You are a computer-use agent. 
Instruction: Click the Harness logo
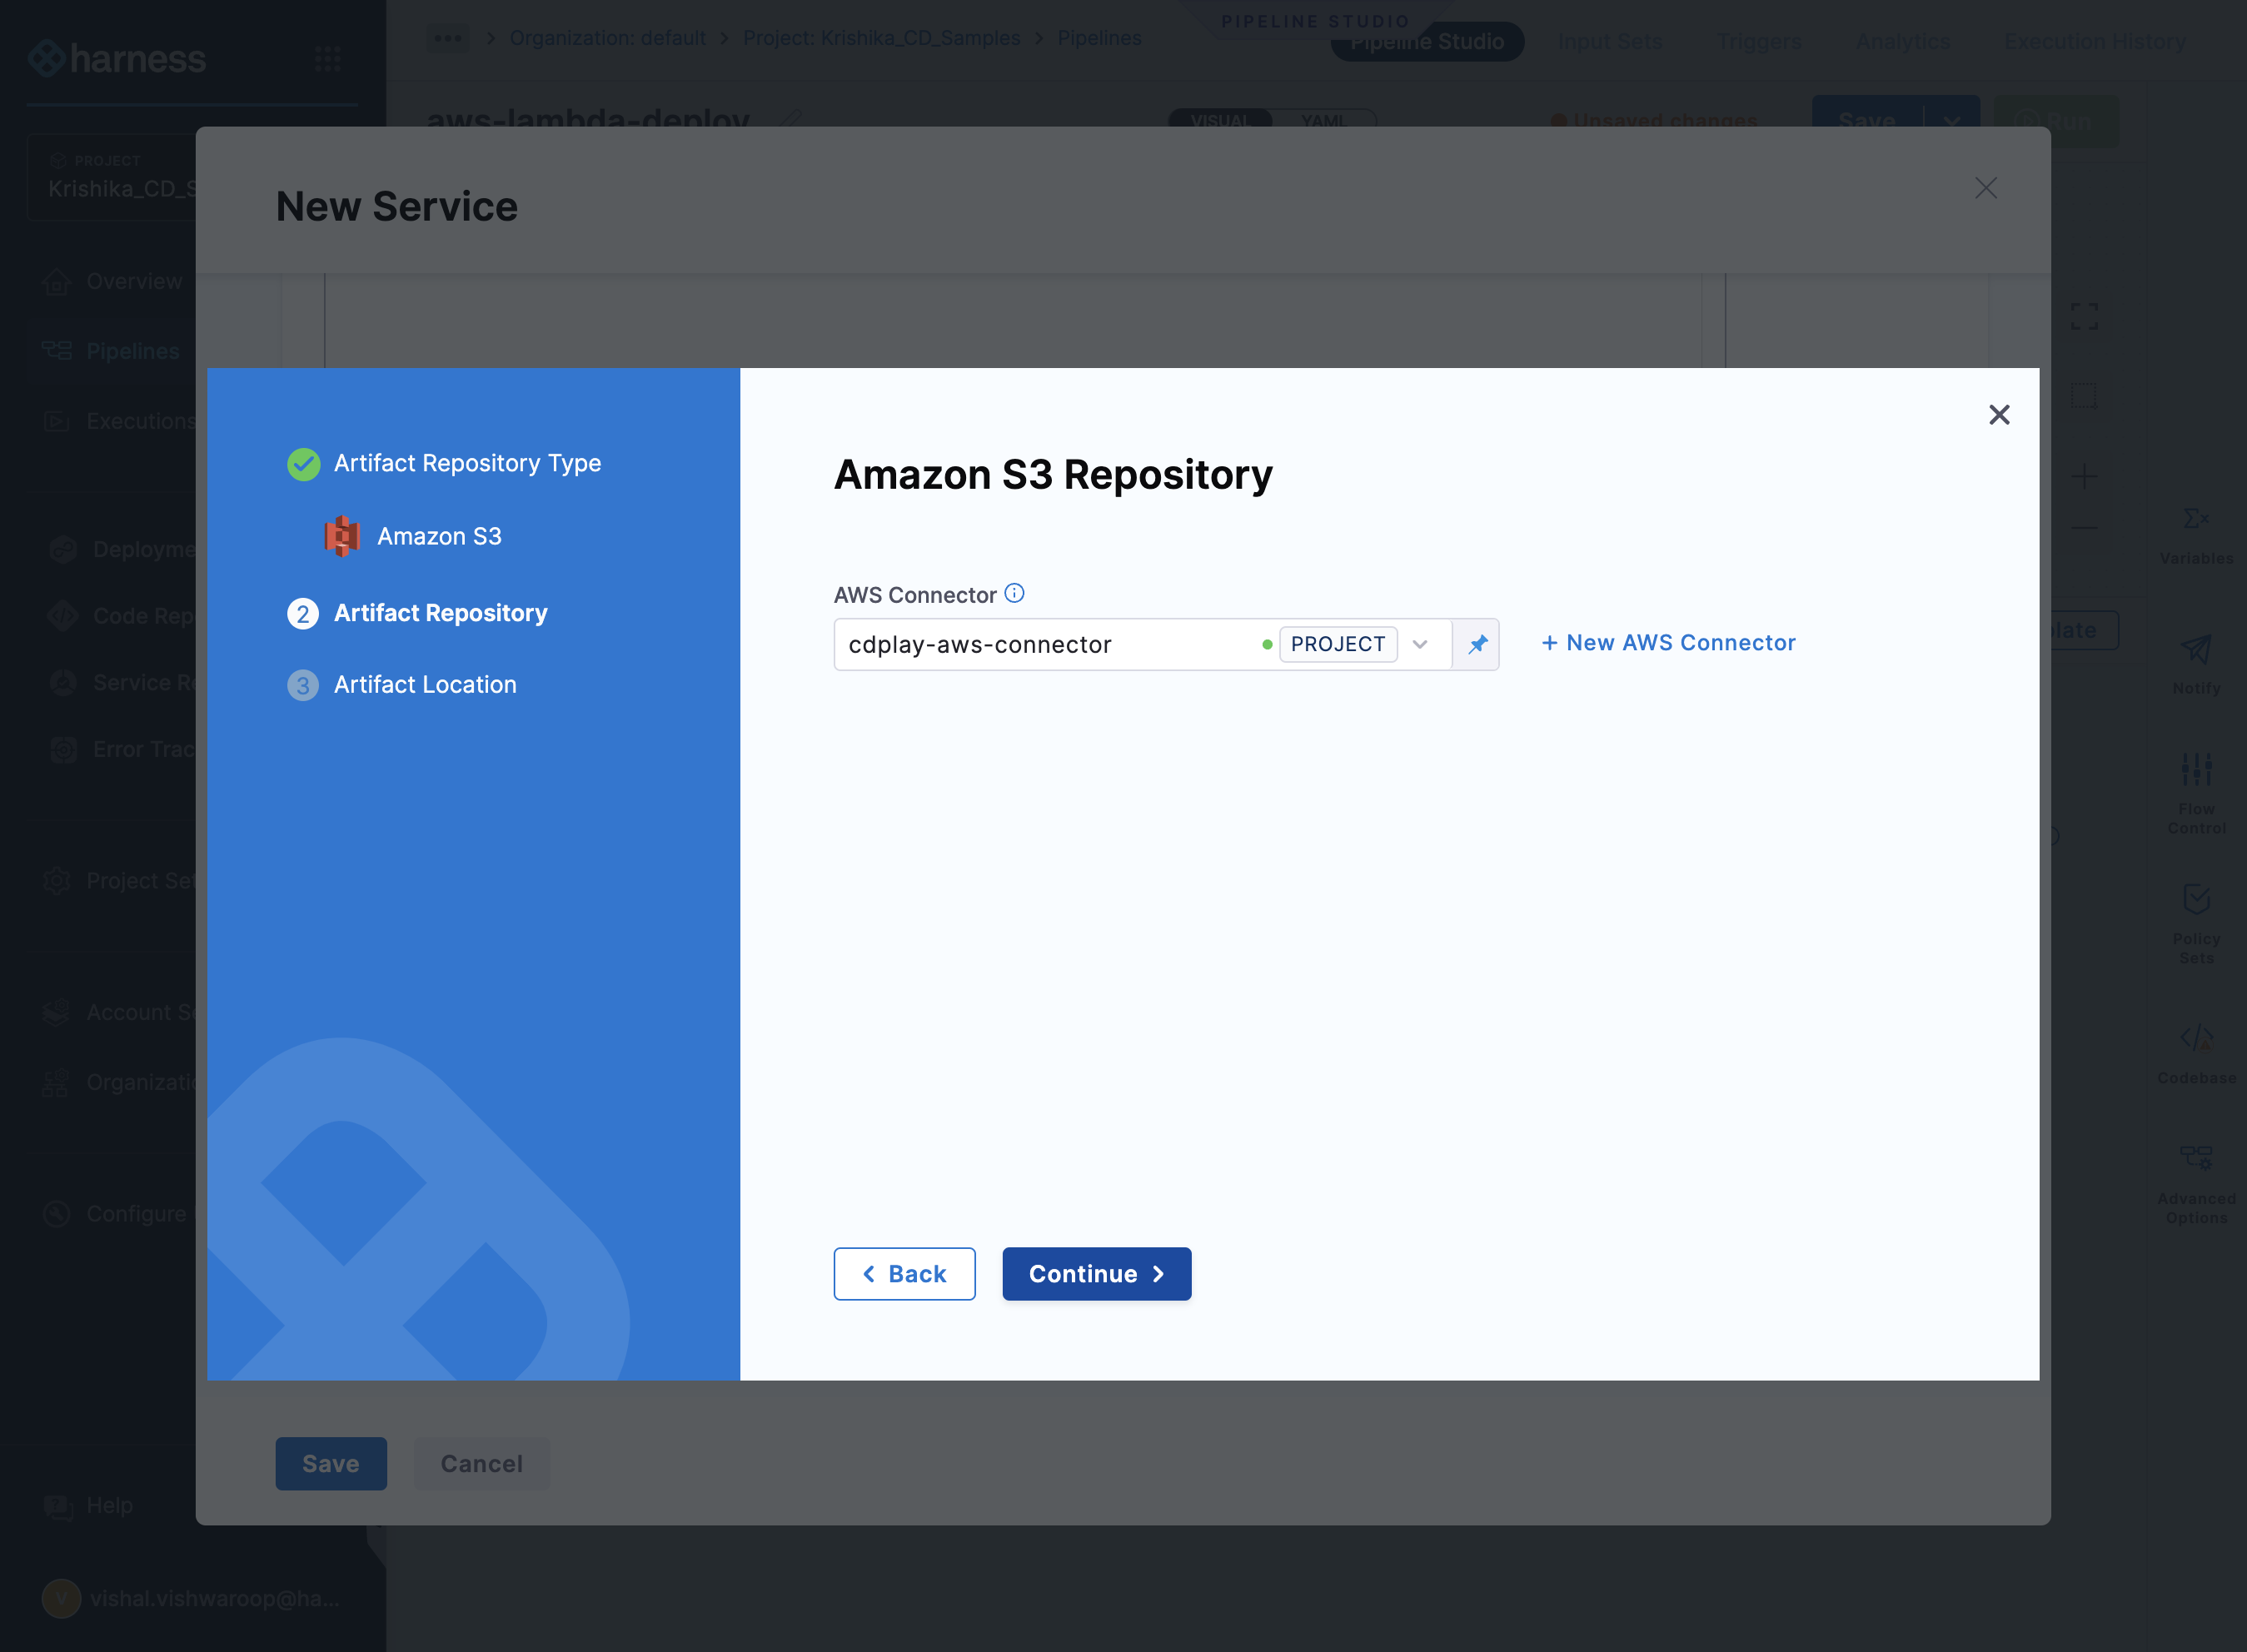117,58
